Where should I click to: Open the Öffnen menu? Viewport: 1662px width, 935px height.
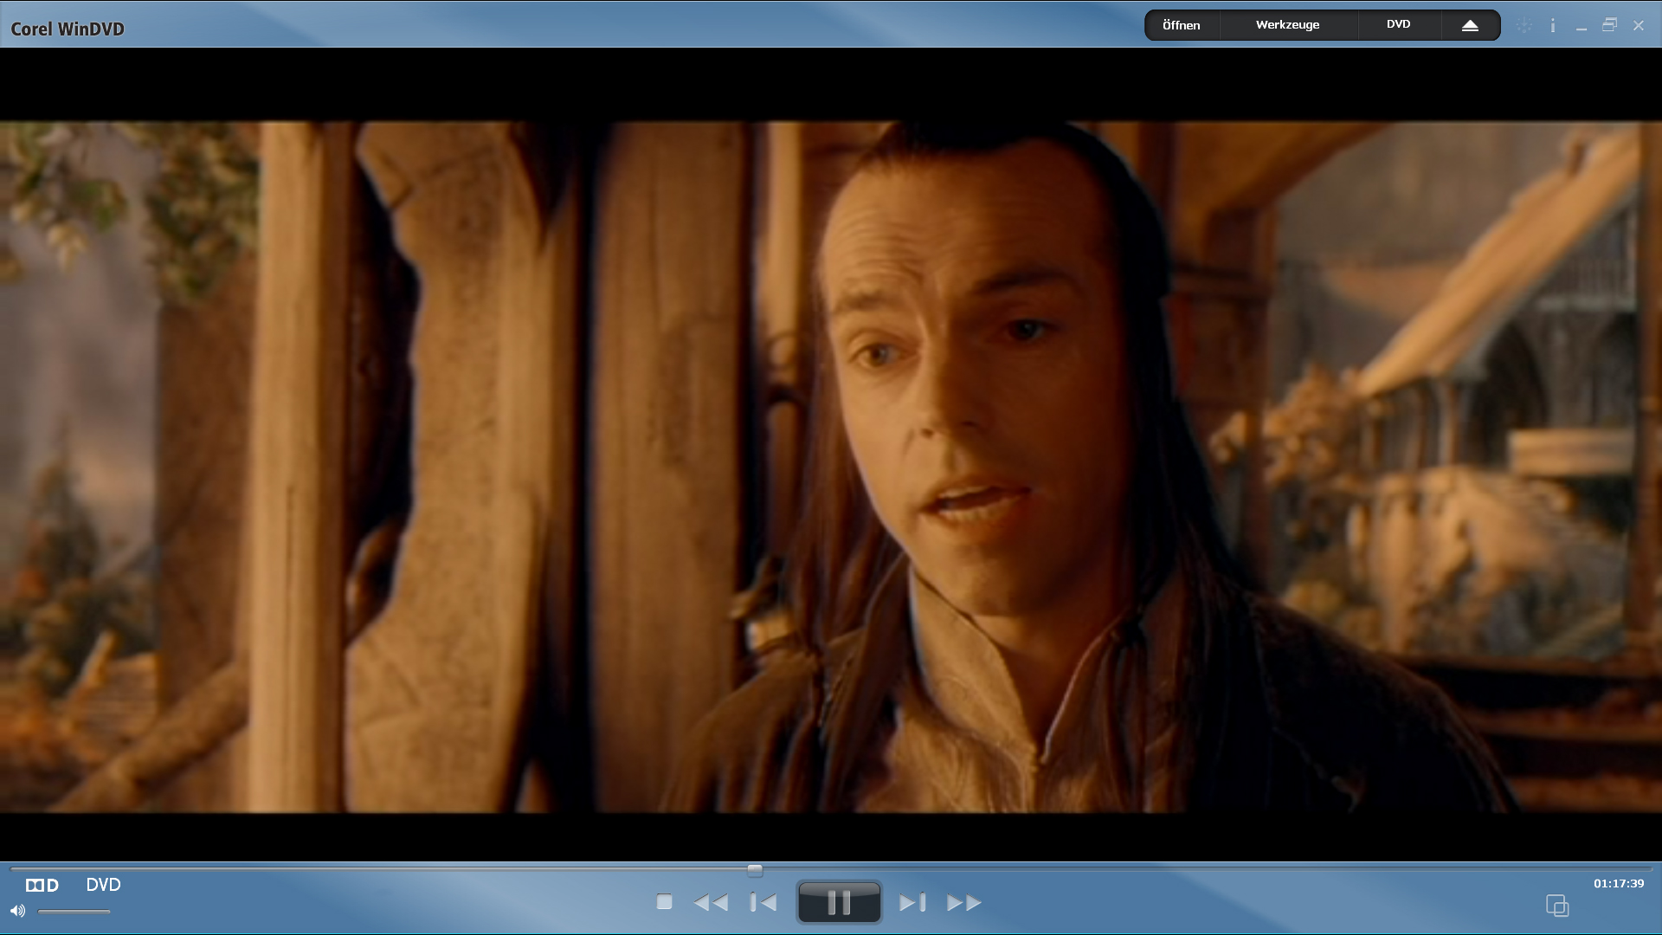point(1182,25)
